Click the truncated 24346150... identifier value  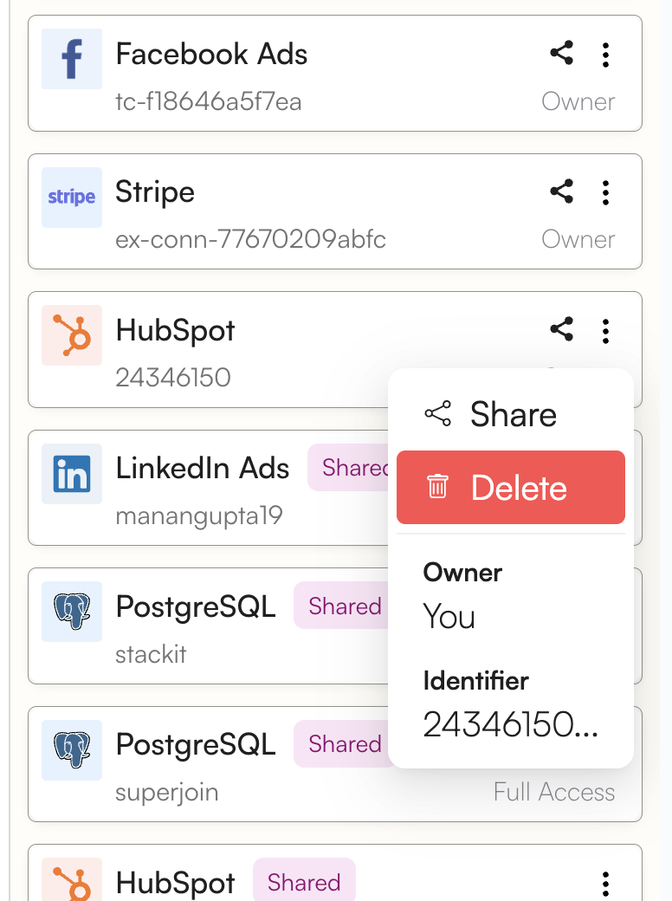tap(511, 724)
